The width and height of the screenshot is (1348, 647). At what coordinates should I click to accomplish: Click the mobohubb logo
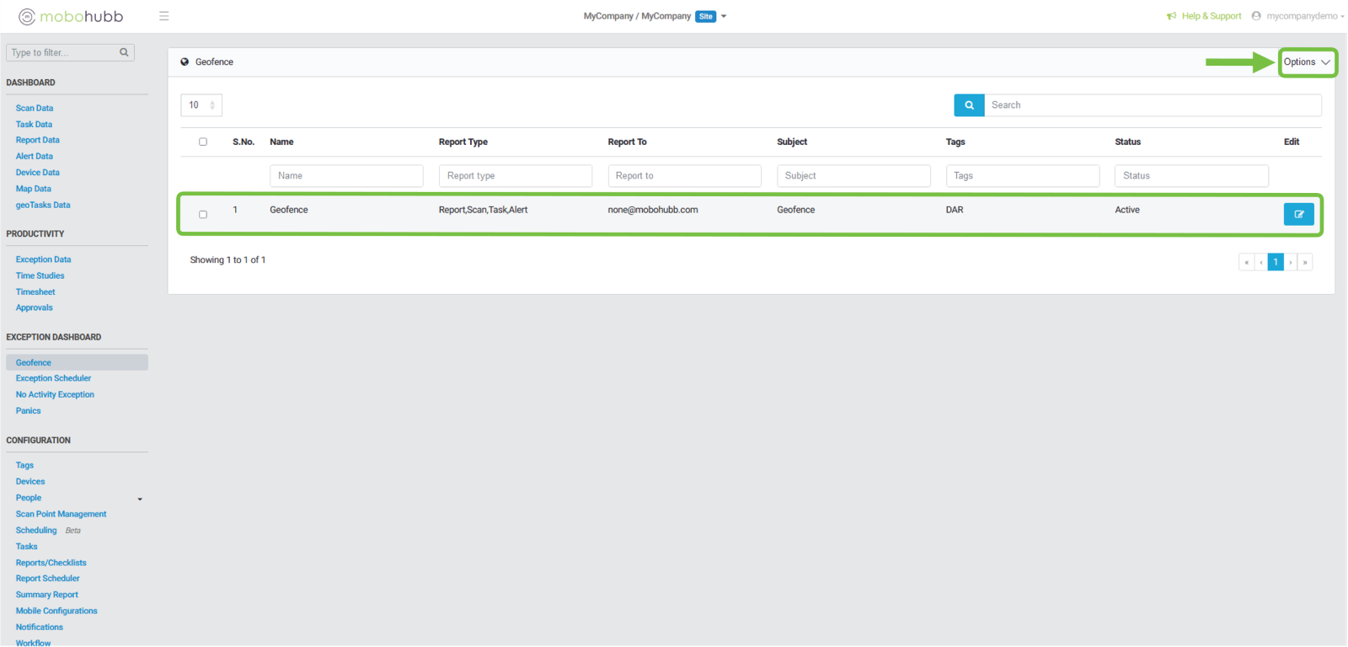point(71,17)
